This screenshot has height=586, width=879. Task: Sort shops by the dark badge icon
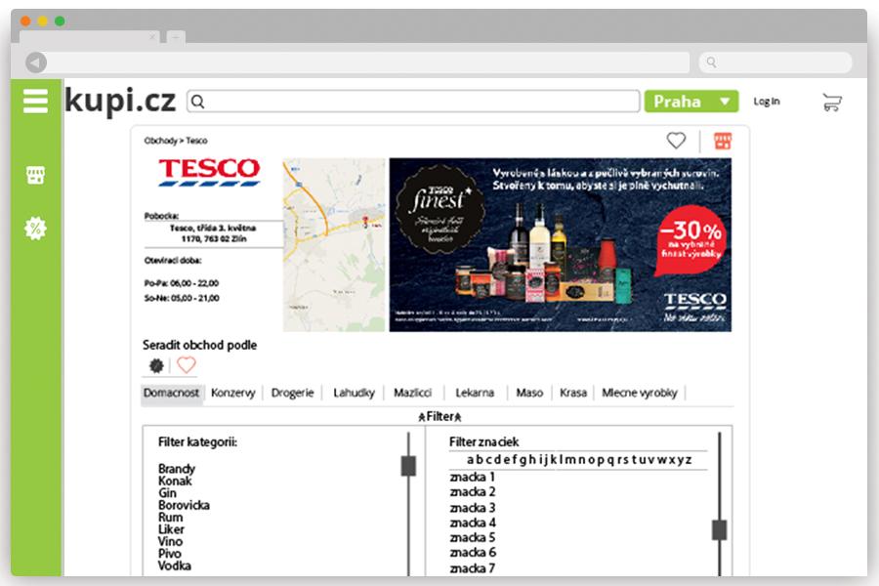(x=156, y=365)
